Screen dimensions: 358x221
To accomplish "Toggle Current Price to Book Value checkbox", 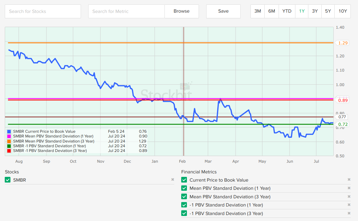I will tap(184, 180).
